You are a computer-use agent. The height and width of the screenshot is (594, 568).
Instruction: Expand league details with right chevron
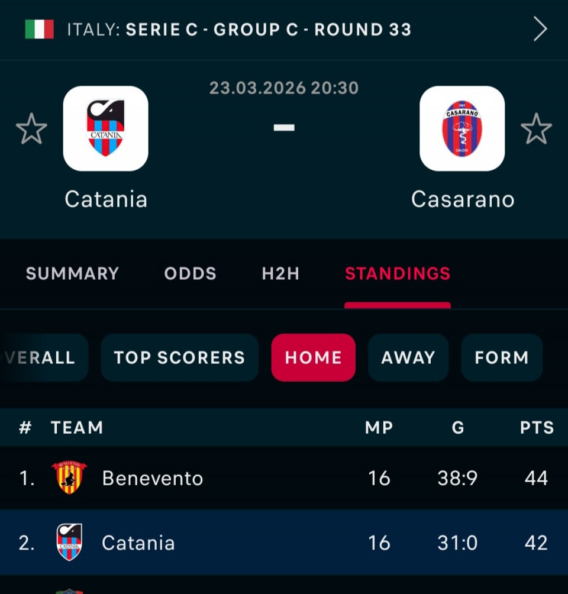tap(540, 29)
